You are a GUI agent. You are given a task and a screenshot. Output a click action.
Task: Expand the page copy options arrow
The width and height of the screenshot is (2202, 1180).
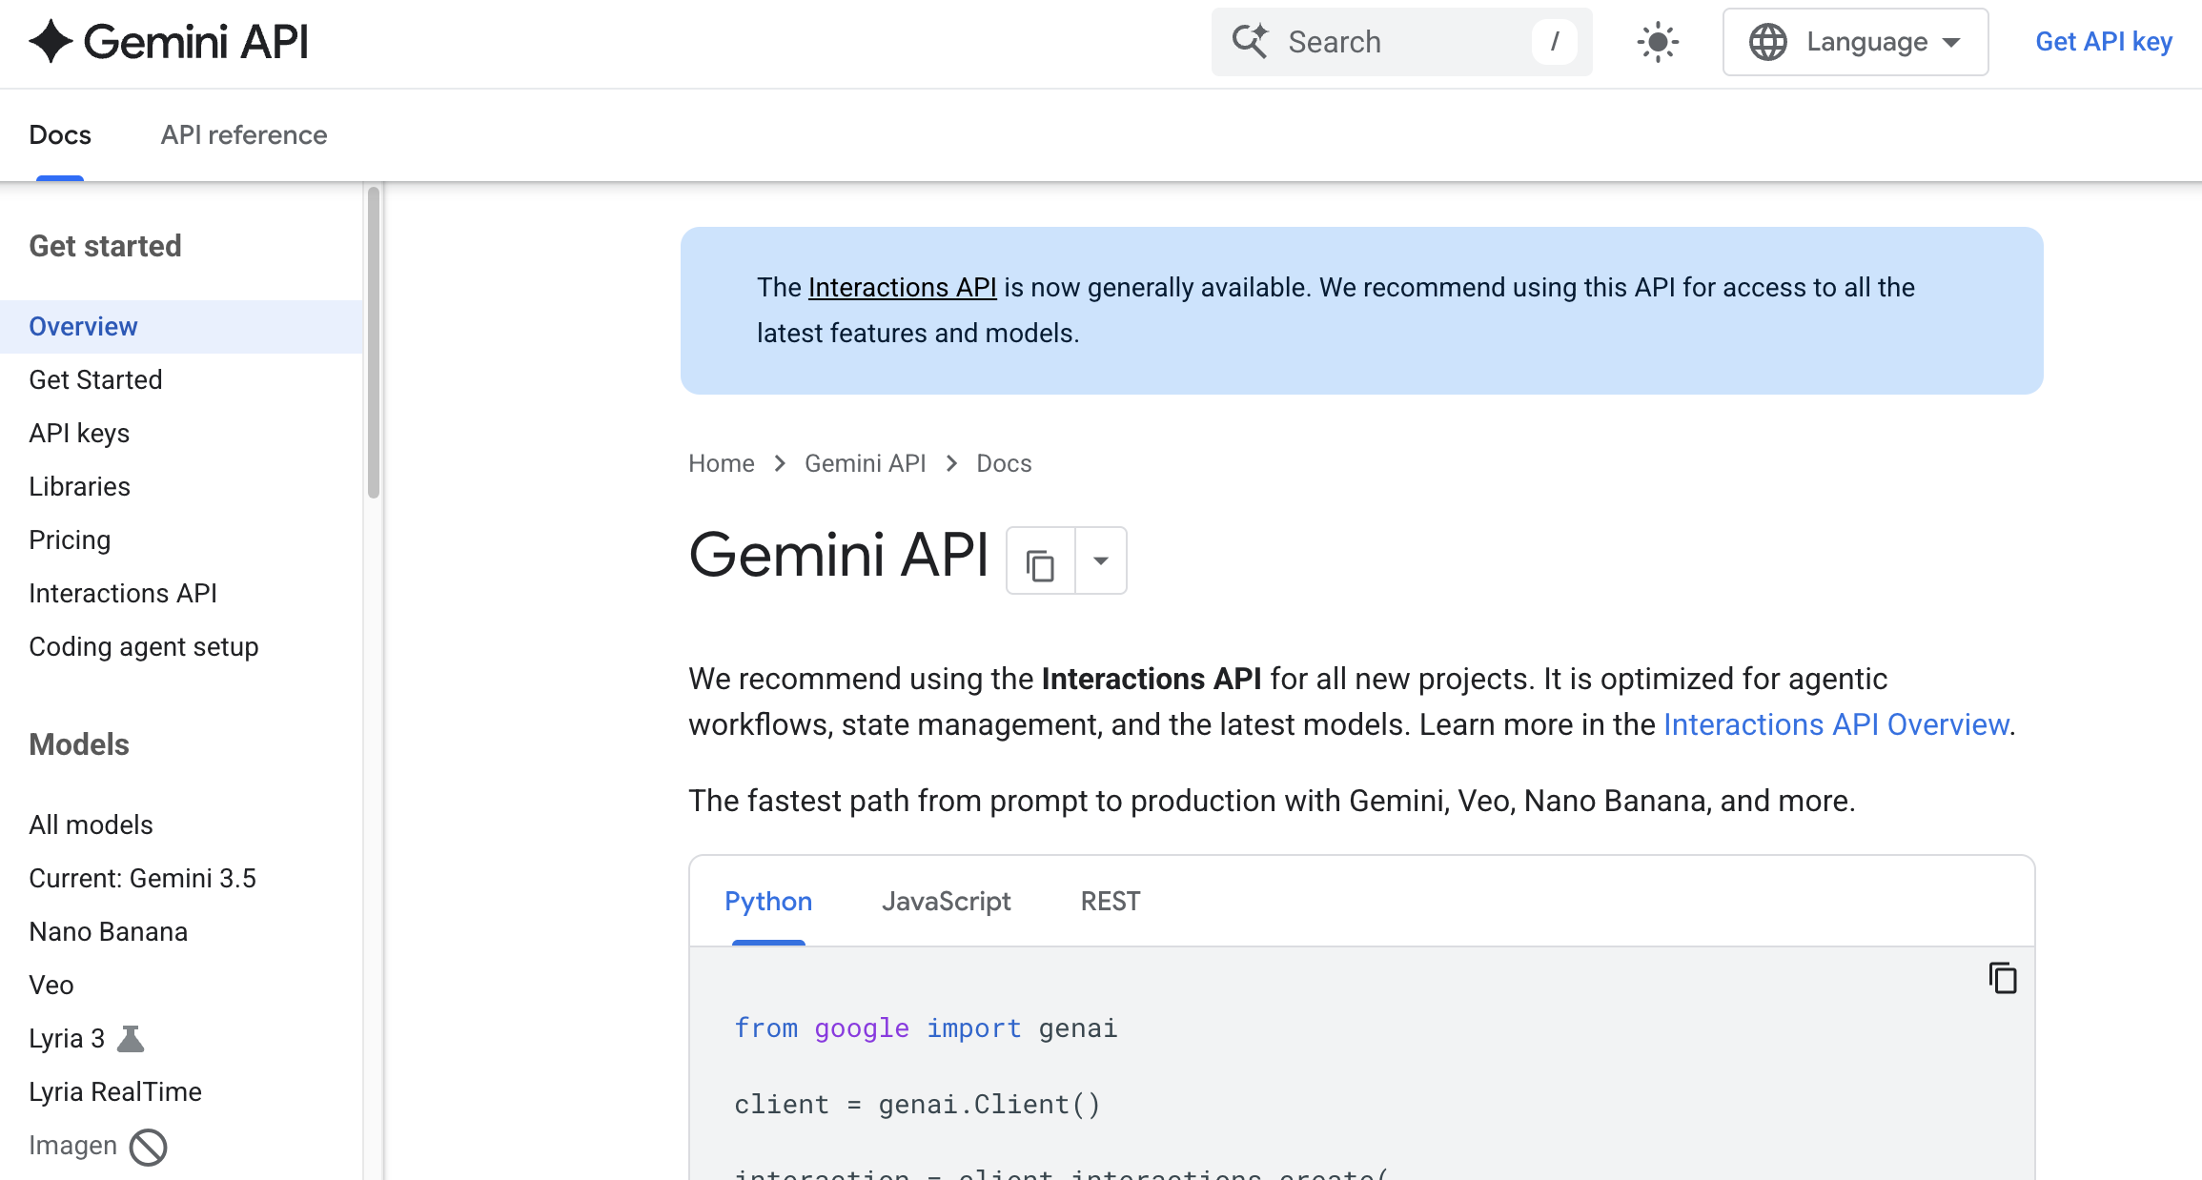click(x=1101, y=561)
